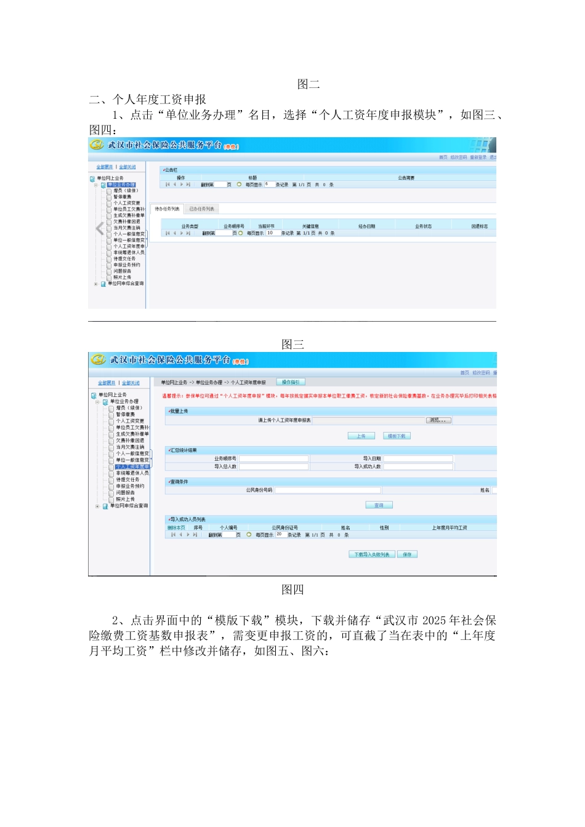
Task: Click 查询 button in 图四
Action: [x=379, y=505]
